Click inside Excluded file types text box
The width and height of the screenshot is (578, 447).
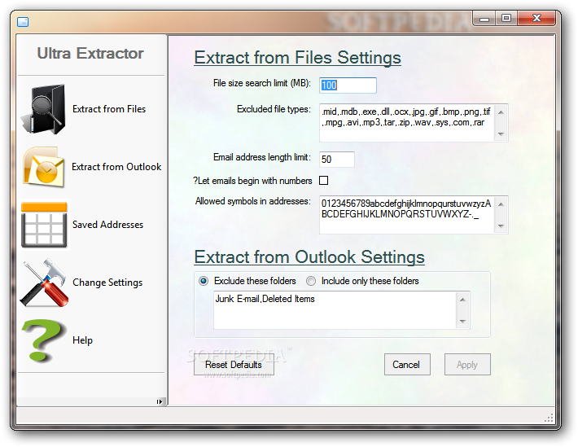pyautogui.click(x=407, y=123)
